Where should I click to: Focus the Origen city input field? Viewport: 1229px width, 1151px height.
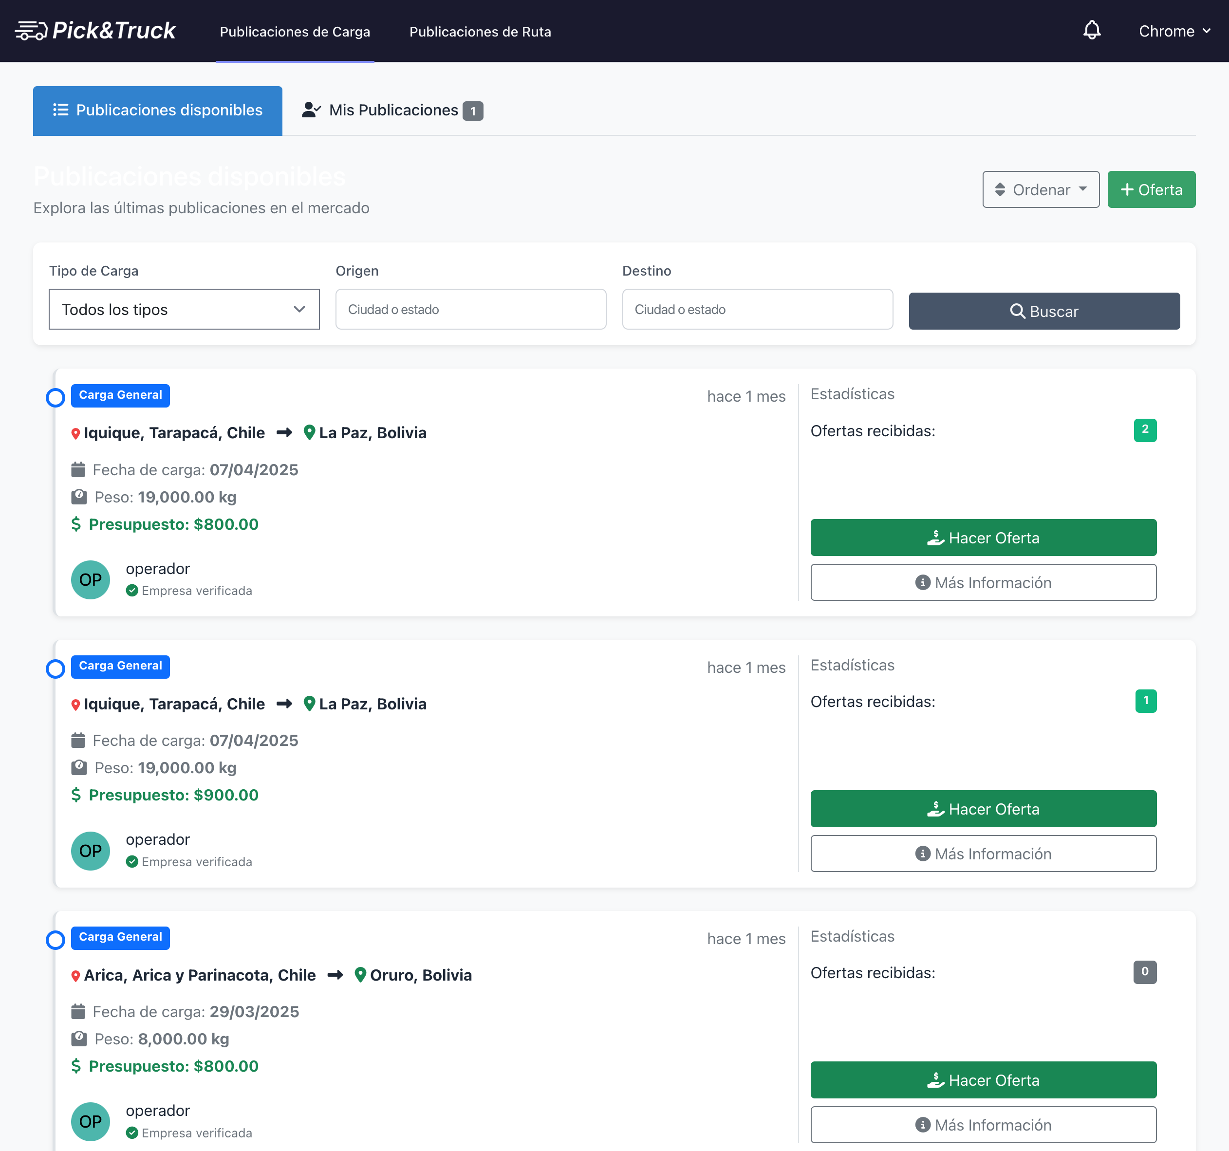pyautogui.click(x=470, y=309)
